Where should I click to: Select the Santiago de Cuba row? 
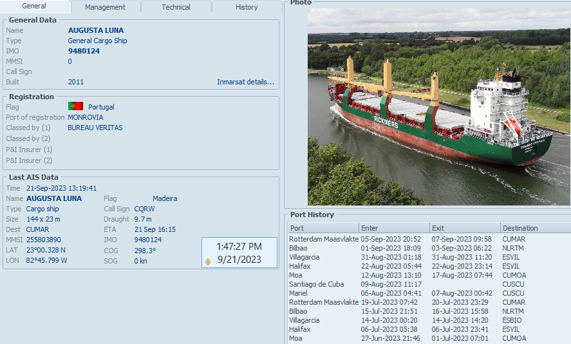pyautogui.click(x=430, y=284)
